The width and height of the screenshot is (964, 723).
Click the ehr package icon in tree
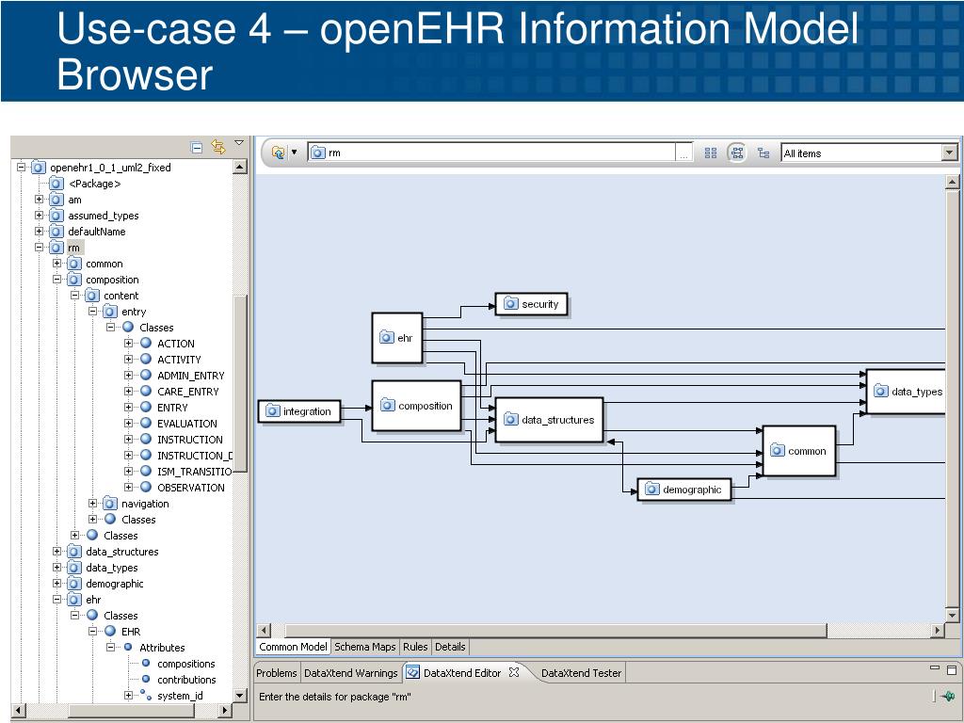[74, 600]
